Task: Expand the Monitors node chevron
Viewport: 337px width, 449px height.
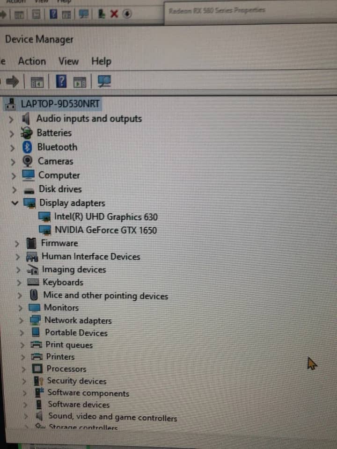Action: click(20, 308)
